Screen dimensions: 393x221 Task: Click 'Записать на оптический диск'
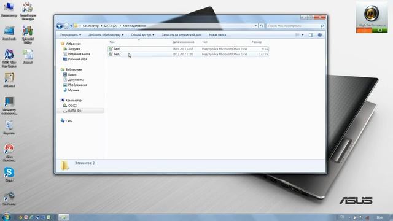(182, 35)
